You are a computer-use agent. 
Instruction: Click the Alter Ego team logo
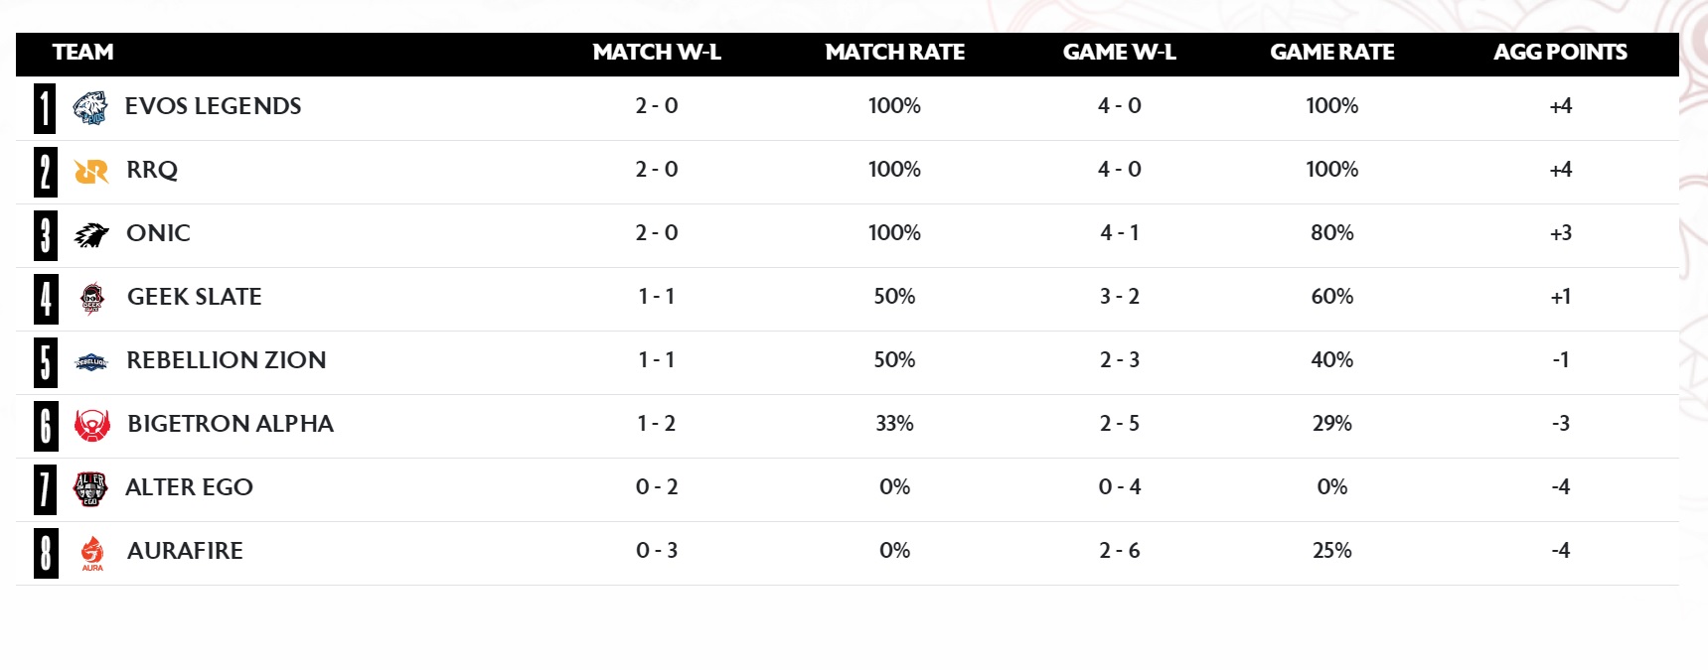pyautogui.click(x=90, y=489)
